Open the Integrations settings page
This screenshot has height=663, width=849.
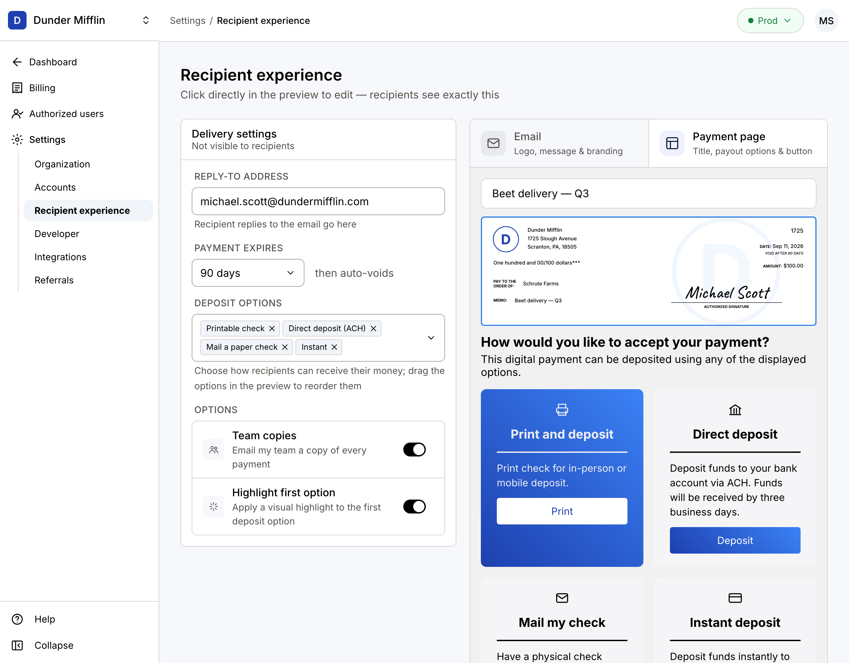click(60, 257)
